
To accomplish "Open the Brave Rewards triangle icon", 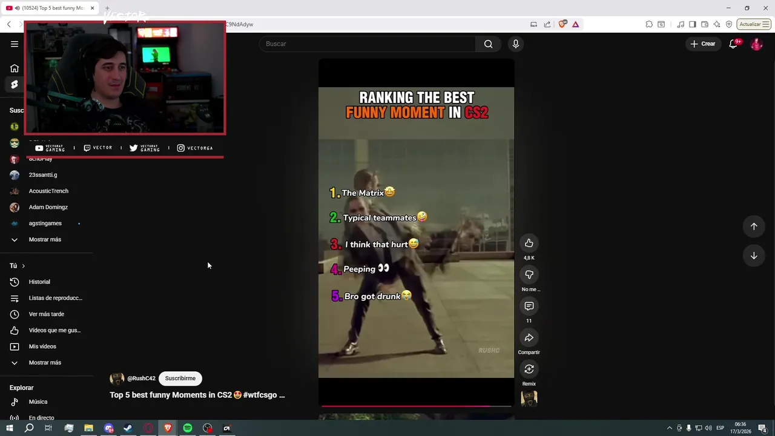I will coord(575,24).
